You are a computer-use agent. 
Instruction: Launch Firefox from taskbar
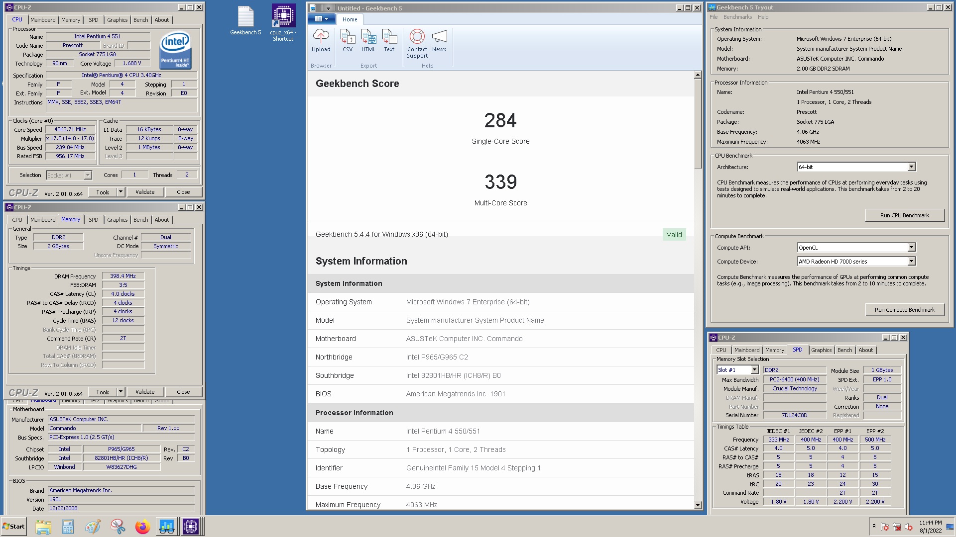click(x=143, y=527)
